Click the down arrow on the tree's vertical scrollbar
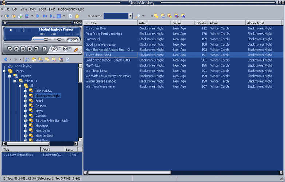This screenshot has width=285, height=182. pyautogui.click(x=80, y=139)
